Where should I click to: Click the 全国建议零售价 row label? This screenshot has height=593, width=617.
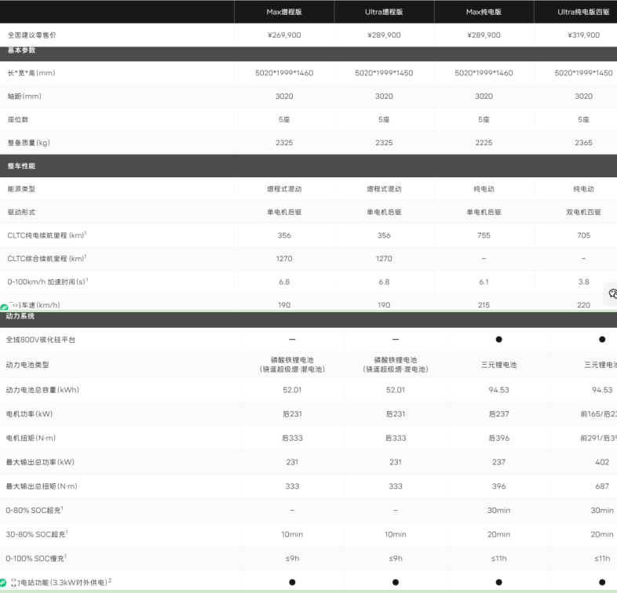(32, 35)
